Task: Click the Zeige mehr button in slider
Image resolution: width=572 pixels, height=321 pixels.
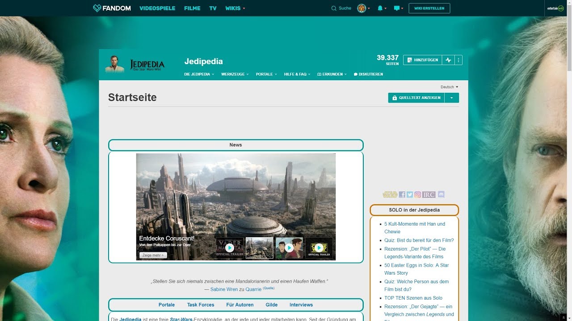Action: 153,255
